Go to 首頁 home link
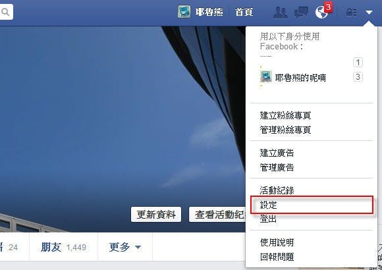 [244, 12]
